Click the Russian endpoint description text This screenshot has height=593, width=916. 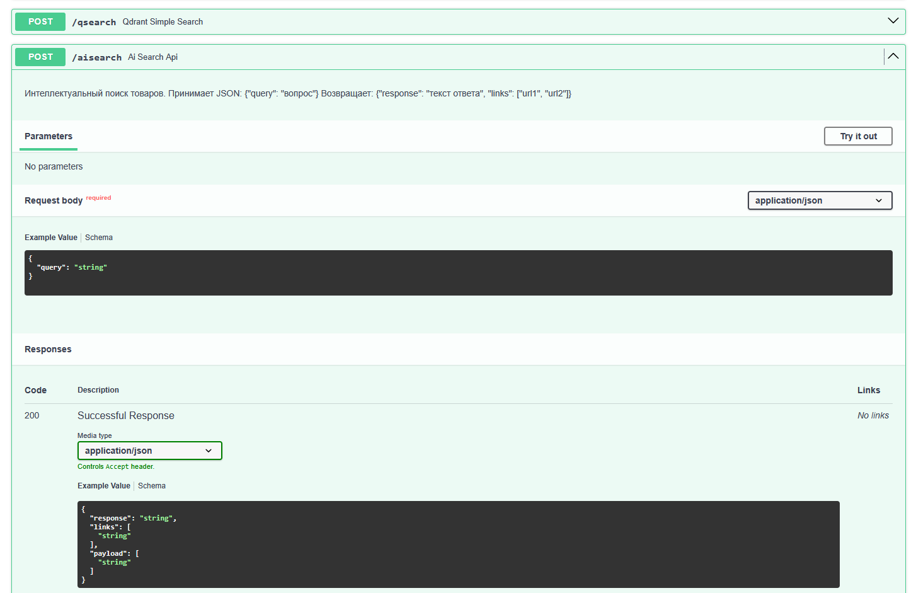pos(298,93)
